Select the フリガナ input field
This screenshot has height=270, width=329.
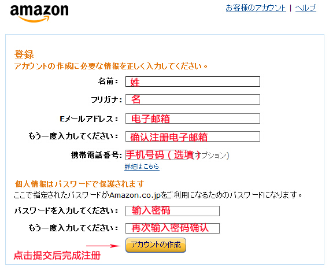193,99
